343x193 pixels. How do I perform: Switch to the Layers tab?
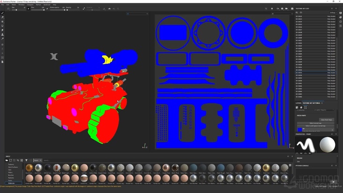[298, 103]
